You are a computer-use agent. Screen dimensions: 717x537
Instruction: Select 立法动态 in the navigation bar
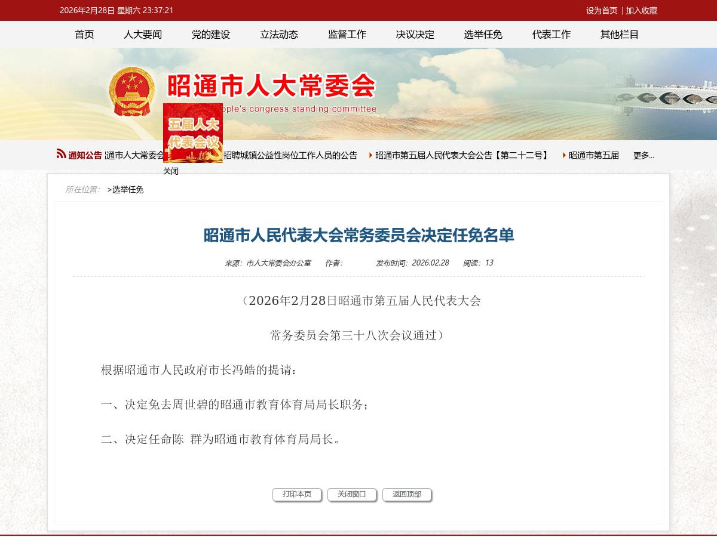coord(279,35)
